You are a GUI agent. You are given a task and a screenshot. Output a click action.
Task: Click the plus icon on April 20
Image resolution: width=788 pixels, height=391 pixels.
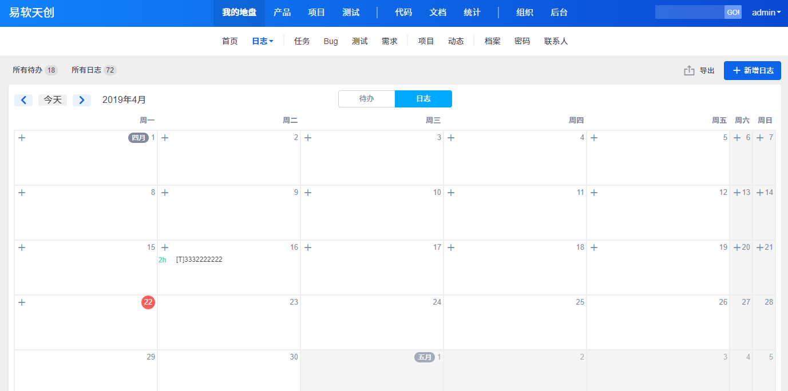[737, 248]
